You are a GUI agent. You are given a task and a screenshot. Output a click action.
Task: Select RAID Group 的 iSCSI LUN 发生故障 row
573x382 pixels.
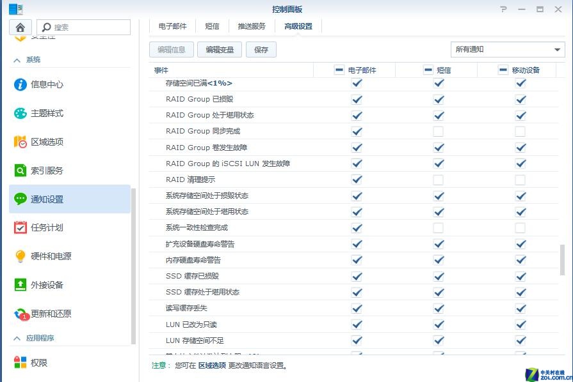[x=354, y=164]
